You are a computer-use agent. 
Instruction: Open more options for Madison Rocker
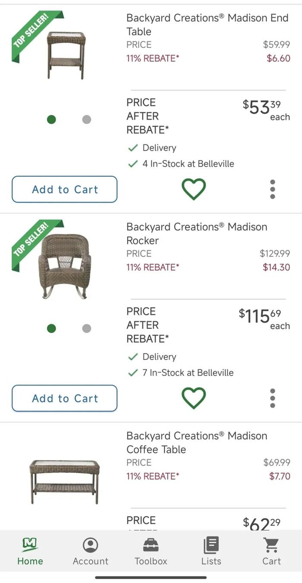[272, 398]
